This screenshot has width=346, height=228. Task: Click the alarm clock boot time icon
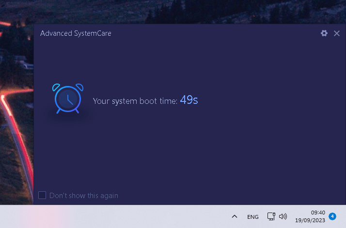[68, 99]
